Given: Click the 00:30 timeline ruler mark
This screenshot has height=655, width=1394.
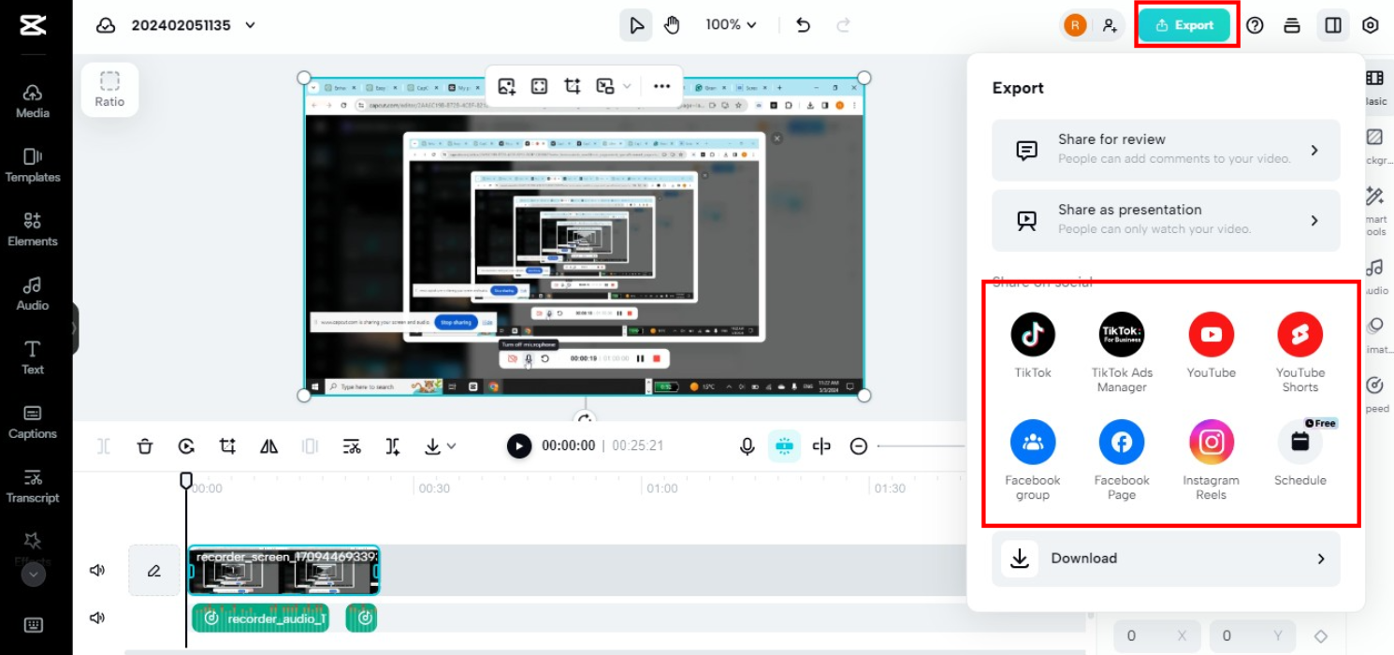Looking at the screenshot, I should (x=434, y=488).
